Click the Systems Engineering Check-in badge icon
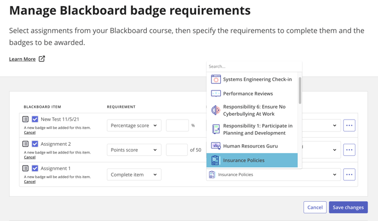This screenshot has height=221, width=378. pos(216,79)
